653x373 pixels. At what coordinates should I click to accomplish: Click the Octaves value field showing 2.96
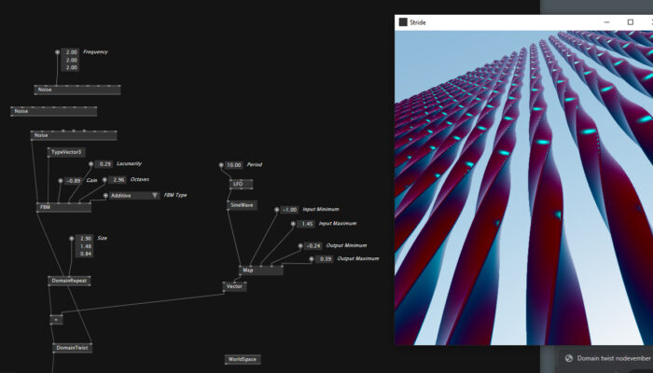point(118,180)
